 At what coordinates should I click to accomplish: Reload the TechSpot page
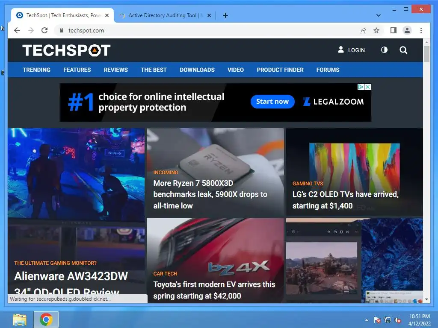(44, 30)
